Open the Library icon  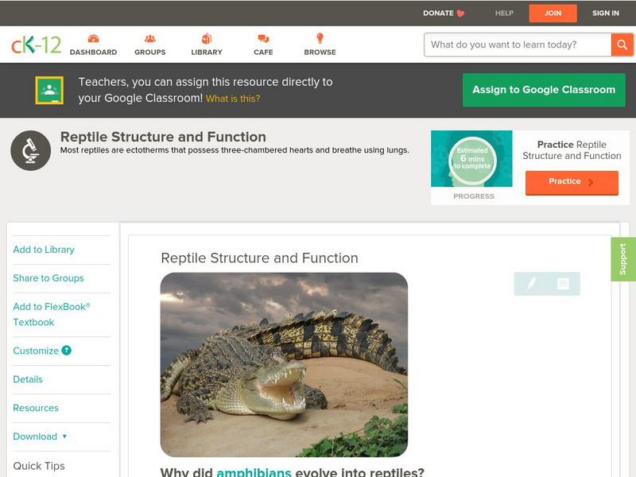click(x=205, y=38)
